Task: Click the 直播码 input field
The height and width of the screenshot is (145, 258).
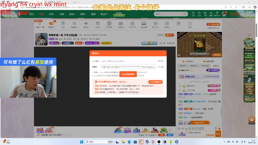Action: click(129, 67)
